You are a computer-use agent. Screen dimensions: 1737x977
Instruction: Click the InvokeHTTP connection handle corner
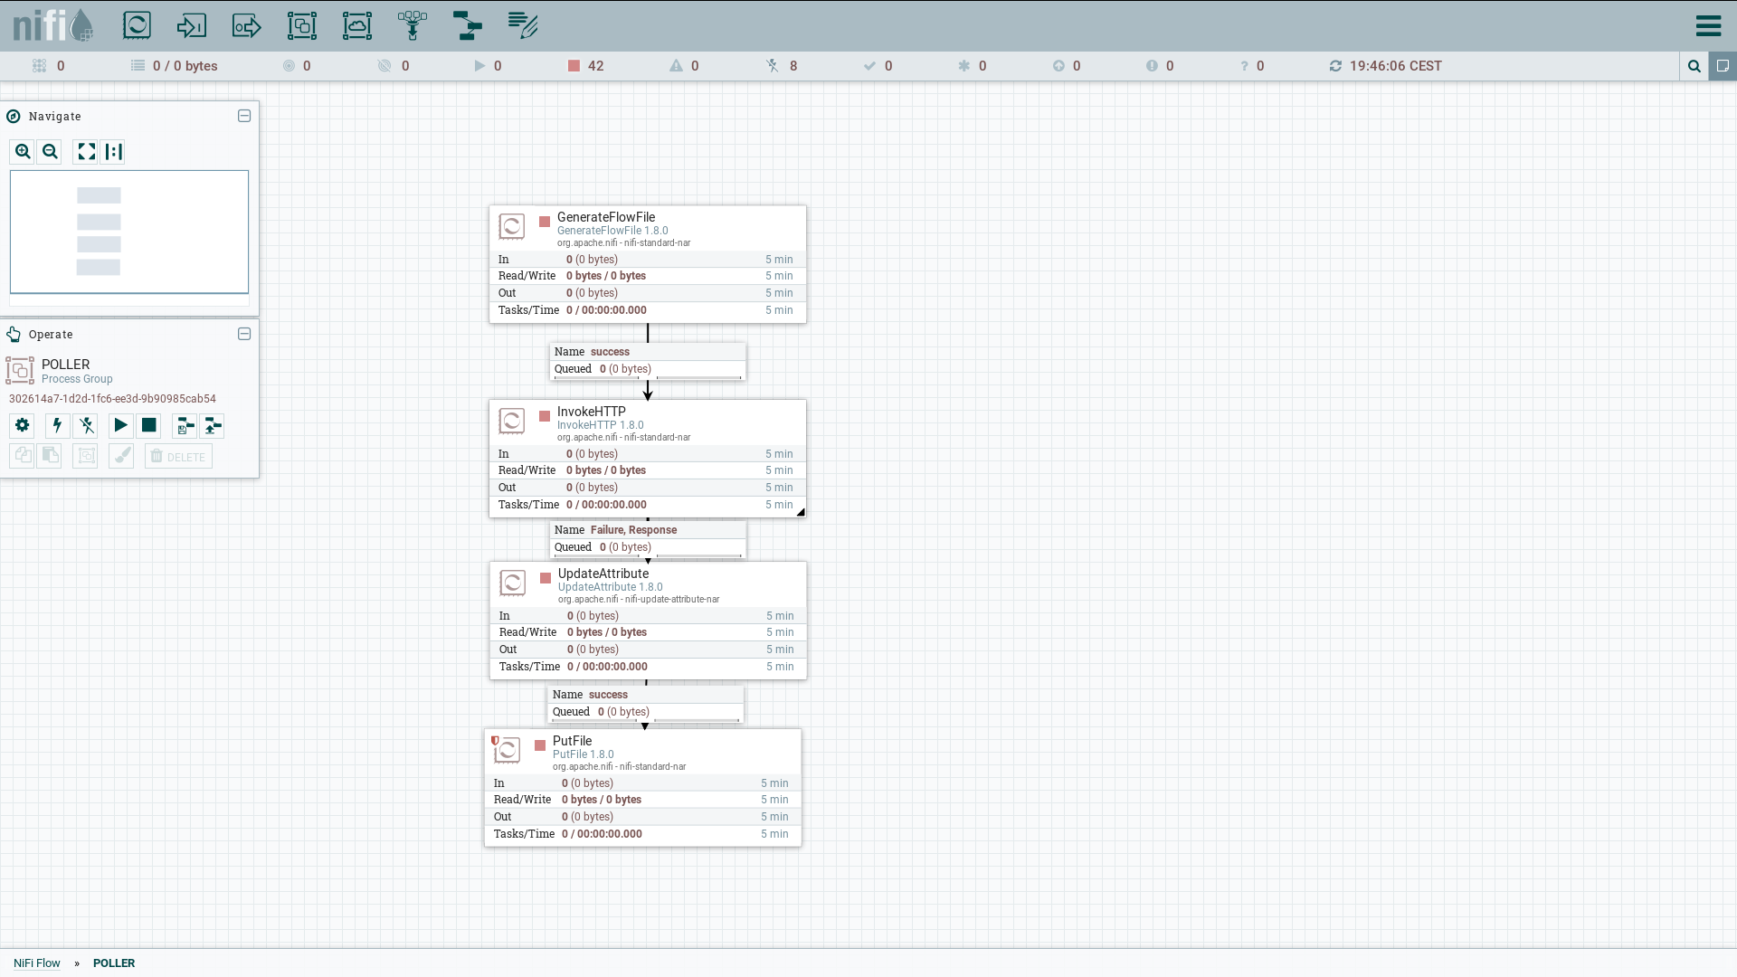click(801, 512)
